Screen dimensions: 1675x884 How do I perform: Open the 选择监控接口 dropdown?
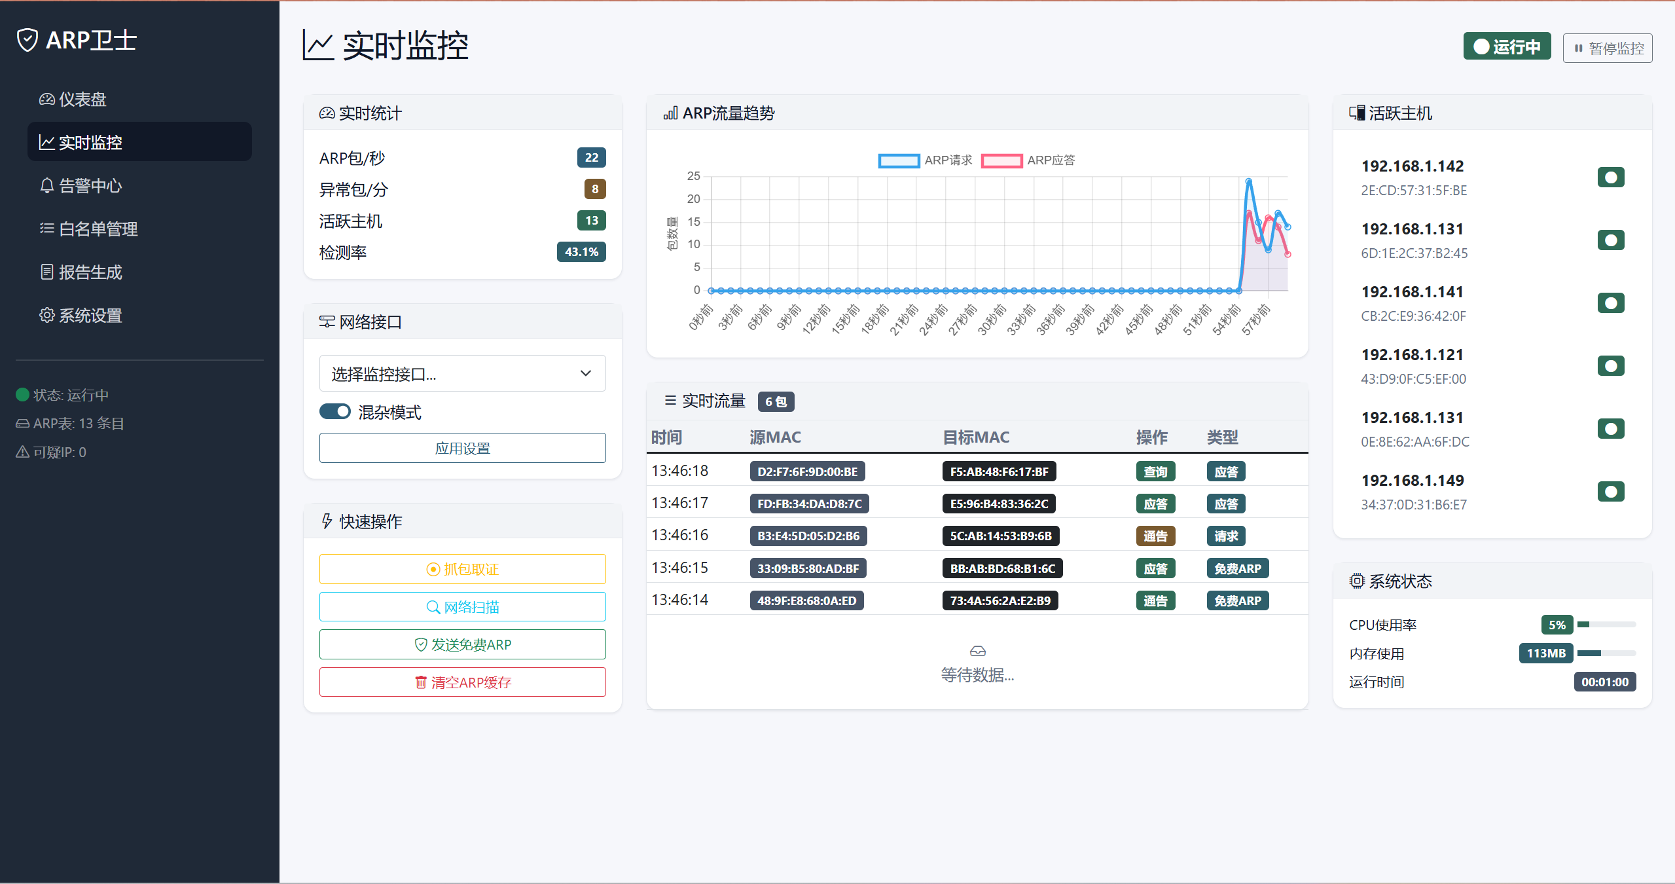(462, 374)
